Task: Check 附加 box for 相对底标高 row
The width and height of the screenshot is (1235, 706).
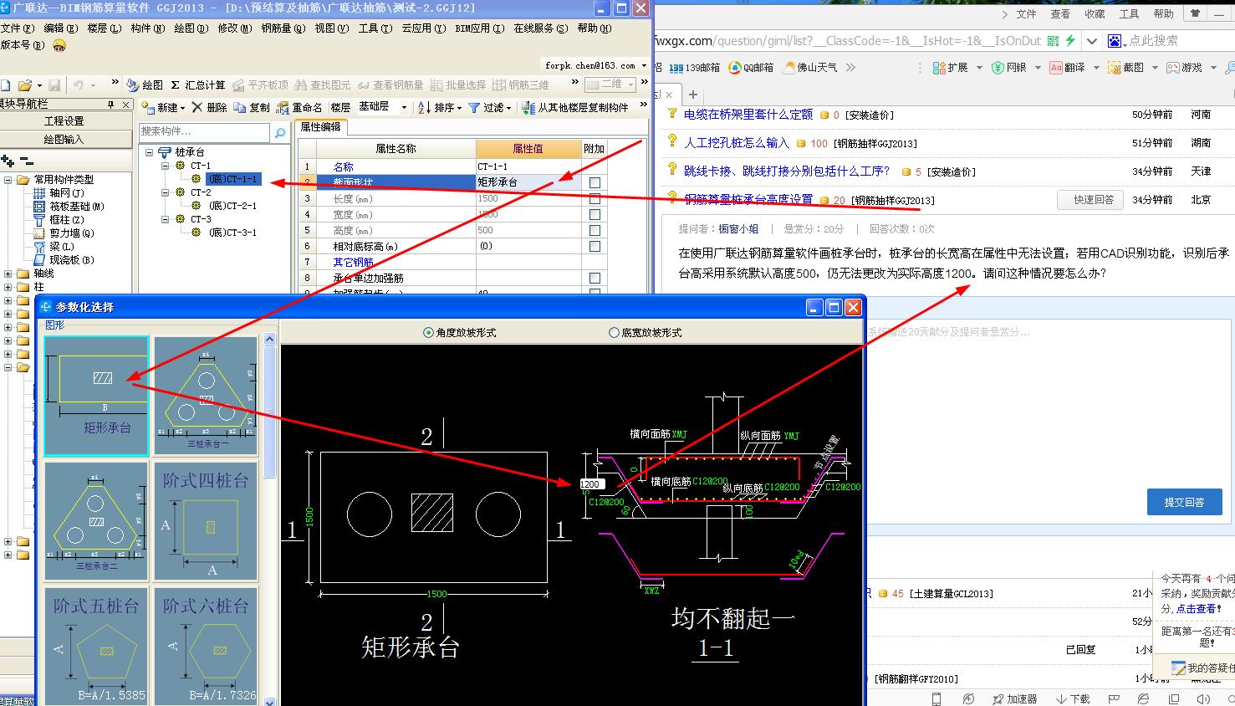Action: tap(595, 247)
